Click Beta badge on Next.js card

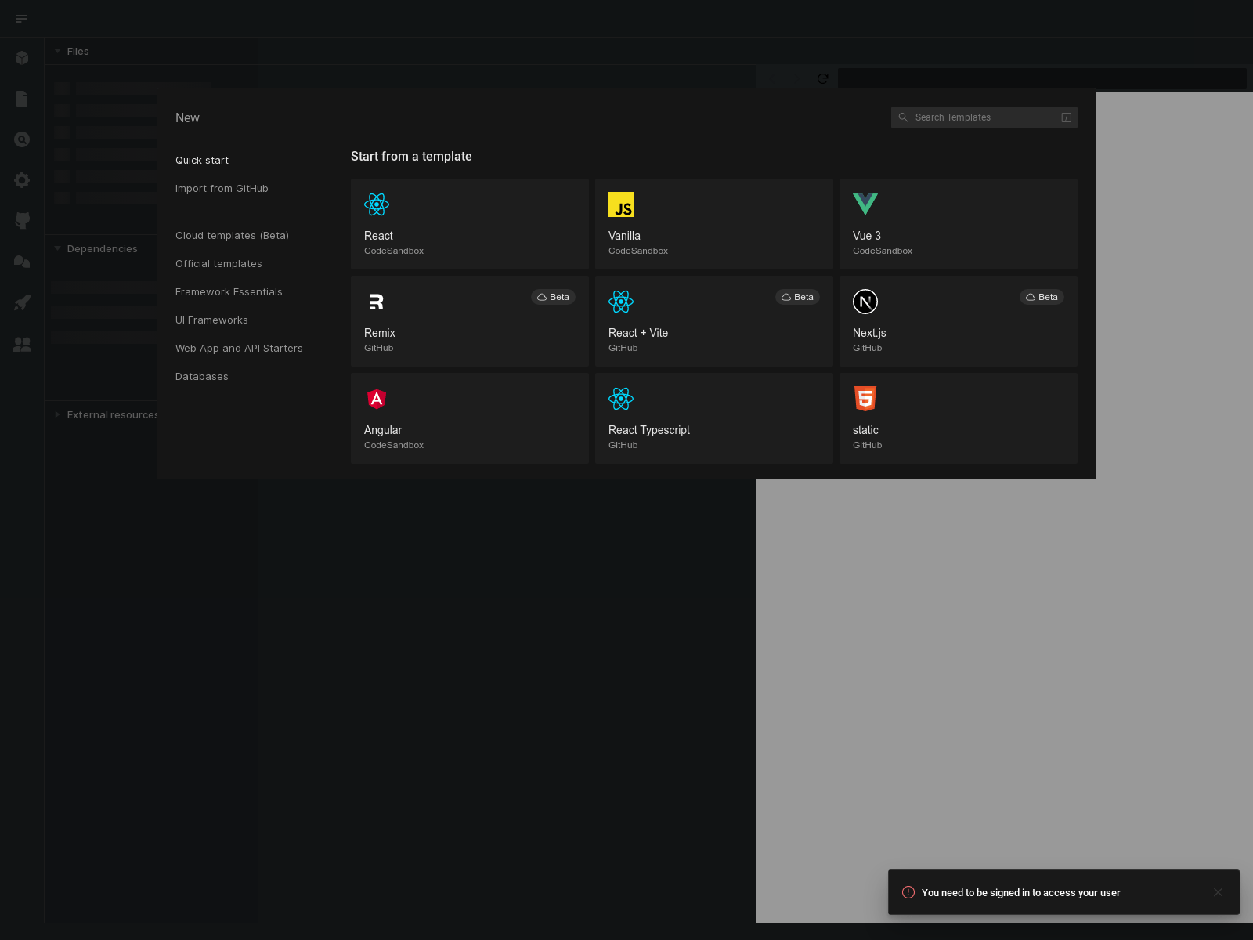pos(1042,297)
